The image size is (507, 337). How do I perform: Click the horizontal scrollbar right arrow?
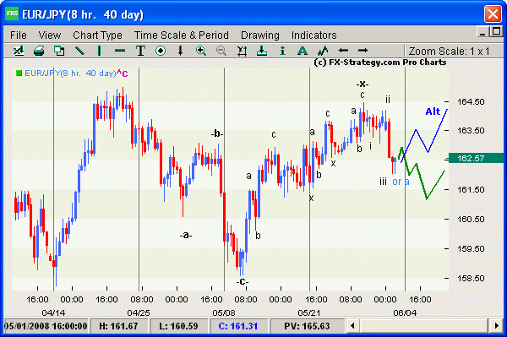tap(497, 325)
